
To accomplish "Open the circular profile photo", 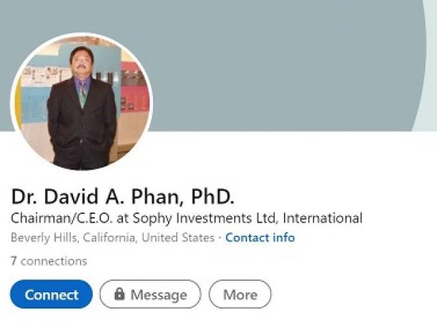I will [81, 102].
